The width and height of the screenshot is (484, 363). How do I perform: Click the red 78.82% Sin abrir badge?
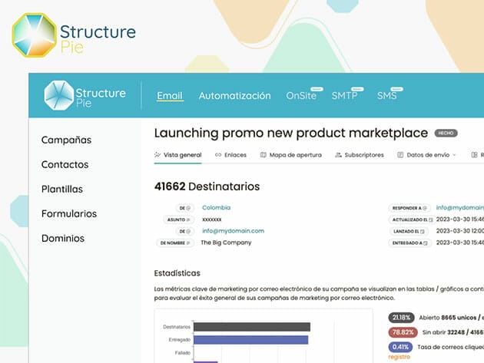tap(402, 332)
